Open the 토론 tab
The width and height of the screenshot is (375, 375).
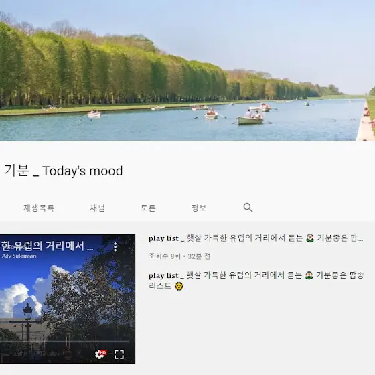(x=148, y=208)
